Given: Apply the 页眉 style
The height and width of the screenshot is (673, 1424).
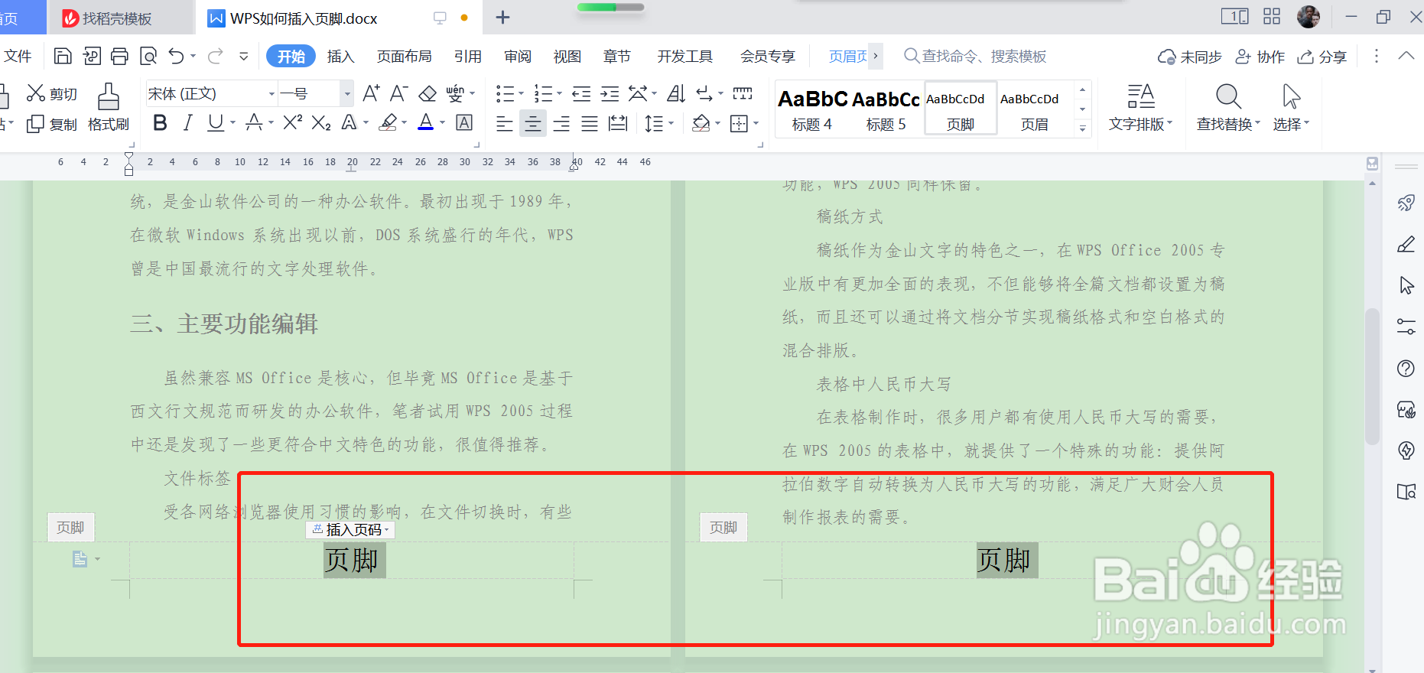Looking at the screenshot, I should (x=1034, y=109).
